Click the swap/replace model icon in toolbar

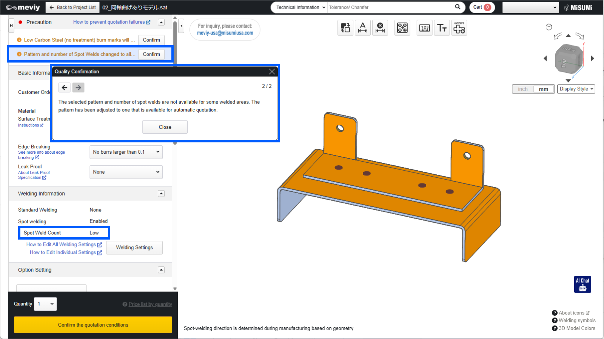coord(345,28)
